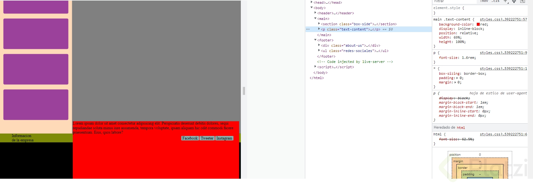Click the 'margin-block-start: 1em' declaration
The height and width of the screenshot is (184, 533).
(x=464, y=103)
